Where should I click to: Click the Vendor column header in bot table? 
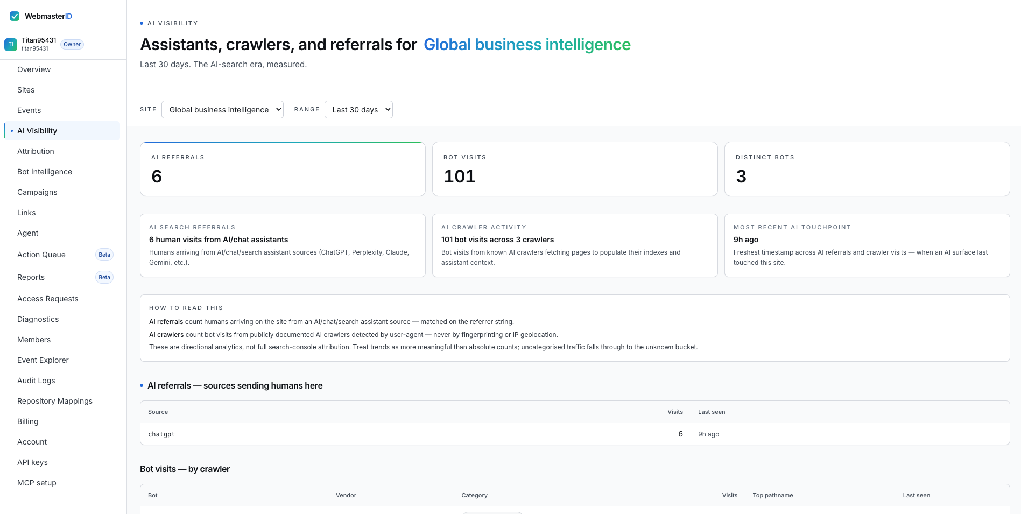click(346, 495)
